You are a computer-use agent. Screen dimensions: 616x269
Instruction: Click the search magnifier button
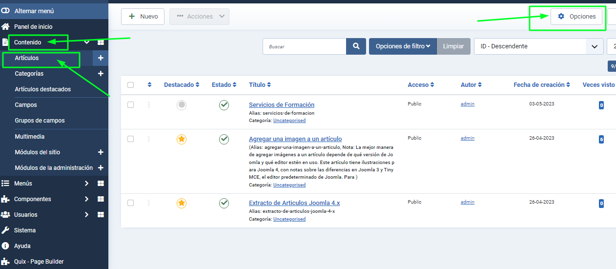point(356,46)
